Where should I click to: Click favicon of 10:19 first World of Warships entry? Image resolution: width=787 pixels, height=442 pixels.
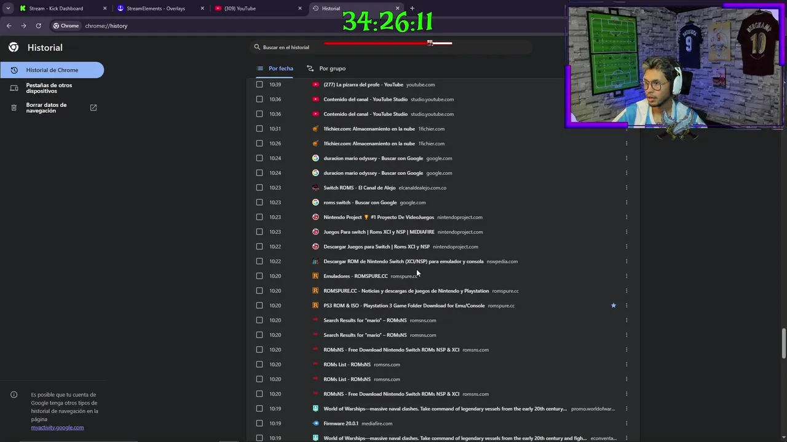pyautogui.click(x=315, y=409)
